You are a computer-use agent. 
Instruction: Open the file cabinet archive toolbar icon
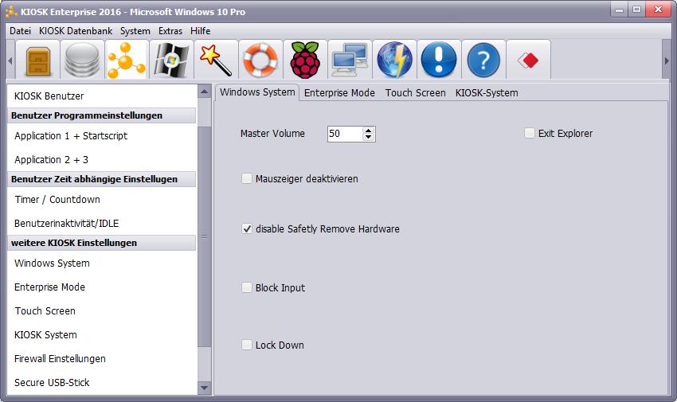pyautogui.click(x=38, y=60)
